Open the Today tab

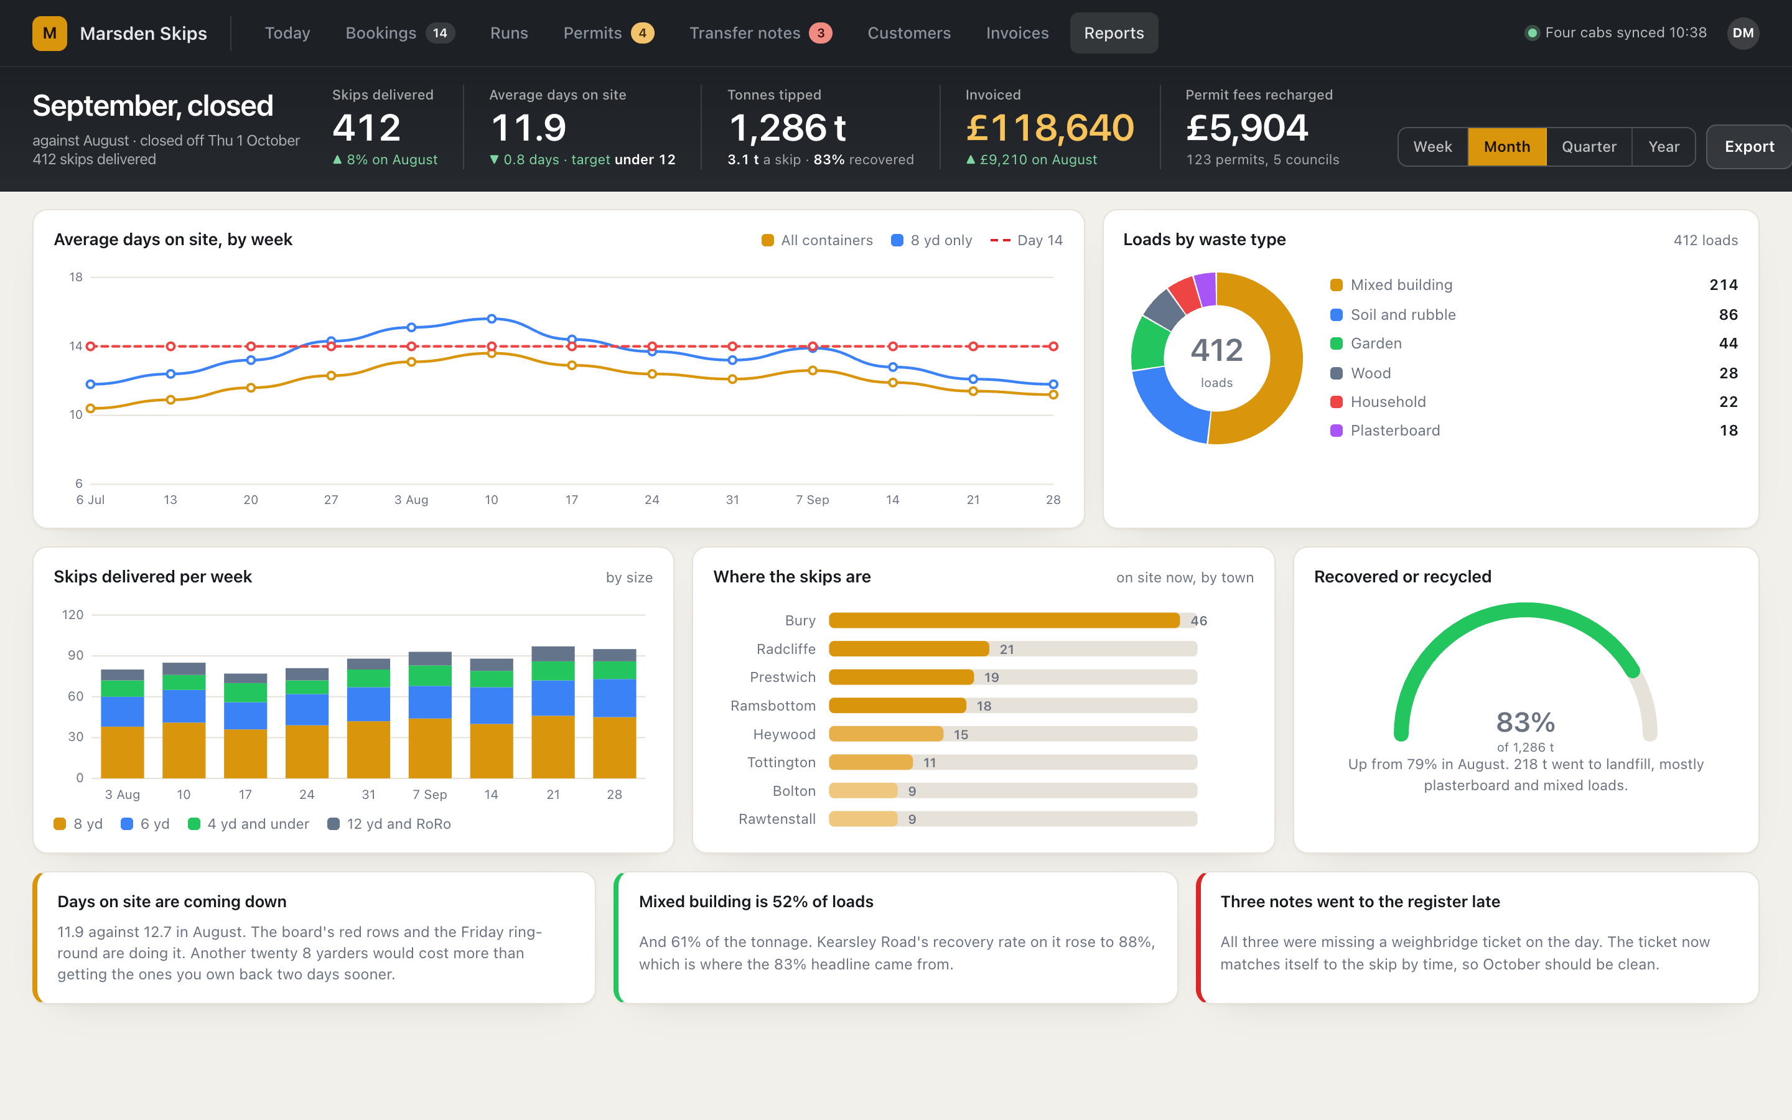pyautogui.click(x=287, y=34)
